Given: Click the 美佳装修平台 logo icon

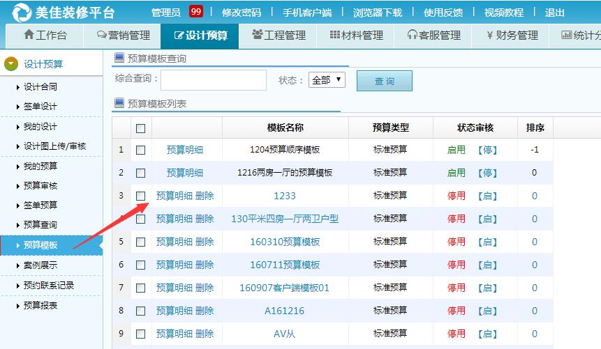Looking at the screenshot, I should pos(21,12).
